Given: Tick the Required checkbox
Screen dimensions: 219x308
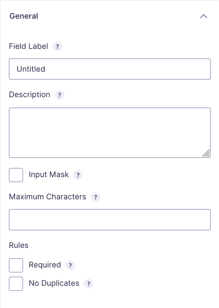Looking at the screenshot, I should point(16,265).
